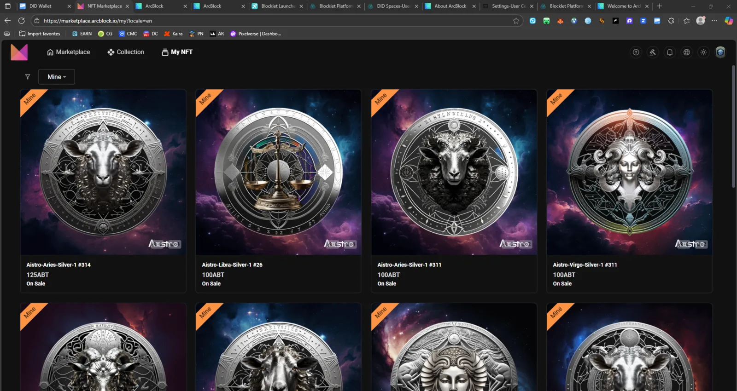Expand the Mine filter dropdown
Screen dimensions: 737x391
point(57,77)
